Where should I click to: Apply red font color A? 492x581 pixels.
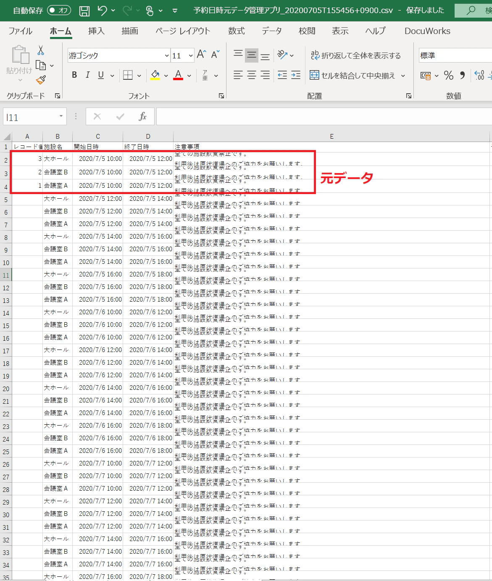178,75
